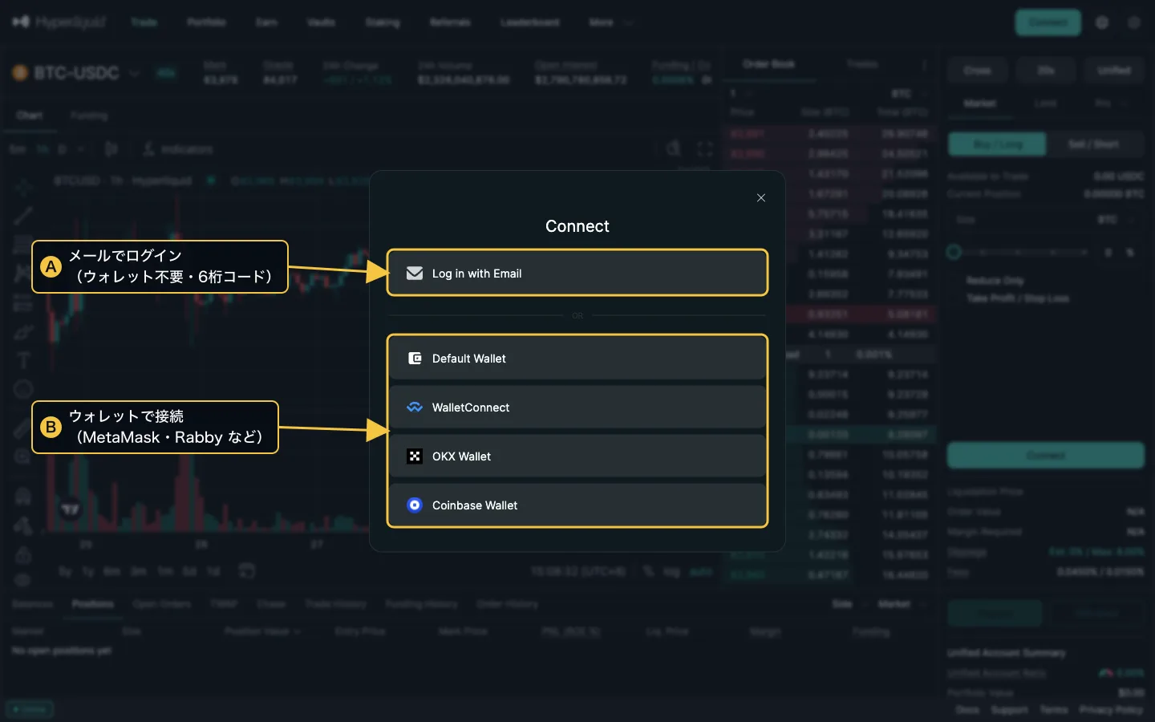Select the Limit order type tab
This screenshot has height=722, width=1155.
(1045, 103)
